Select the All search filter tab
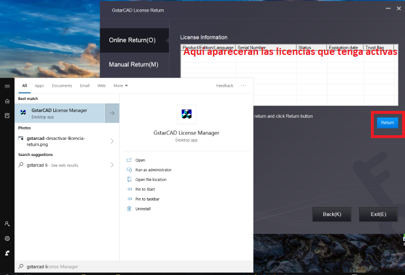 click(24, 86)
